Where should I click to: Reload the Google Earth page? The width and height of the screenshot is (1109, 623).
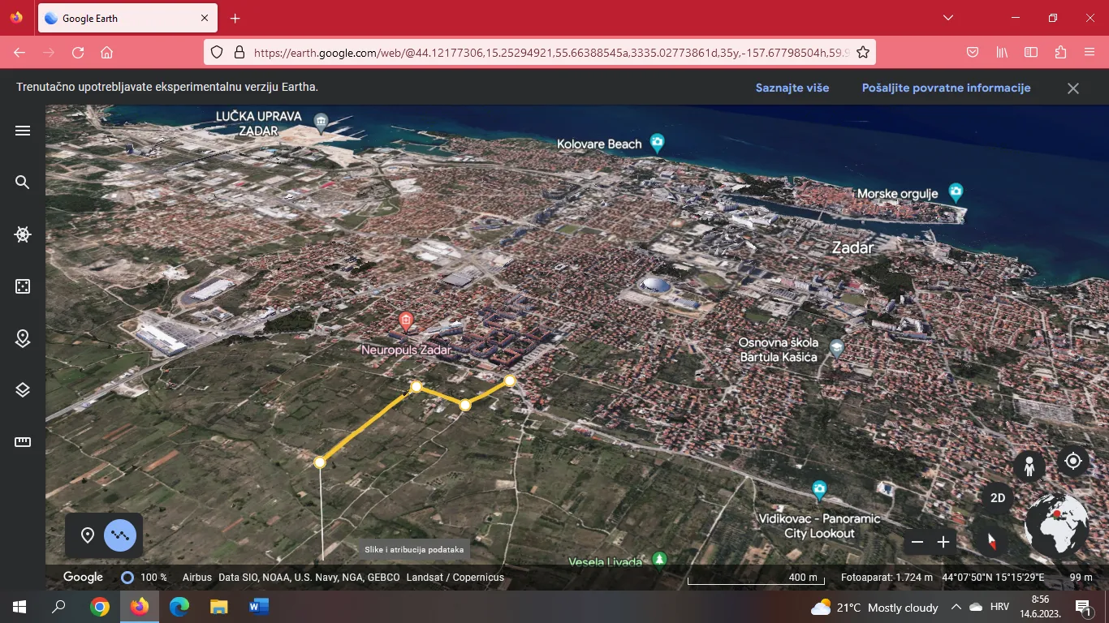78,53
